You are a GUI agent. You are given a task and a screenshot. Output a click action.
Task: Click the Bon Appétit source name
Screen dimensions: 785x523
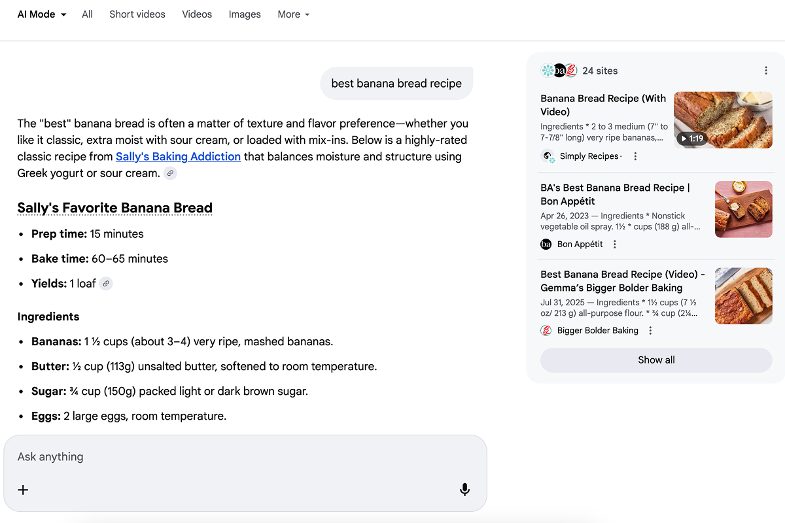pyautogui.click(x=580, y=244)
